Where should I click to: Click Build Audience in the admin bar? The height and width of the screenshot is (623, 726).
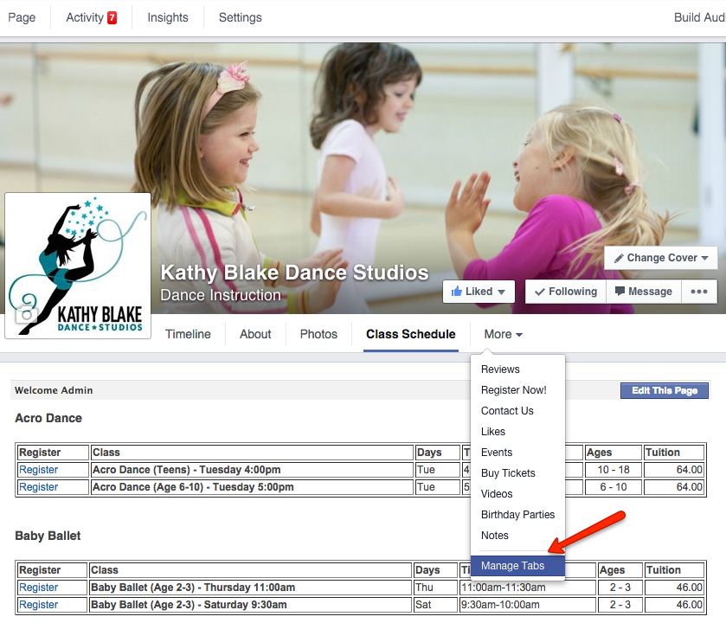(x=700, y=17)
